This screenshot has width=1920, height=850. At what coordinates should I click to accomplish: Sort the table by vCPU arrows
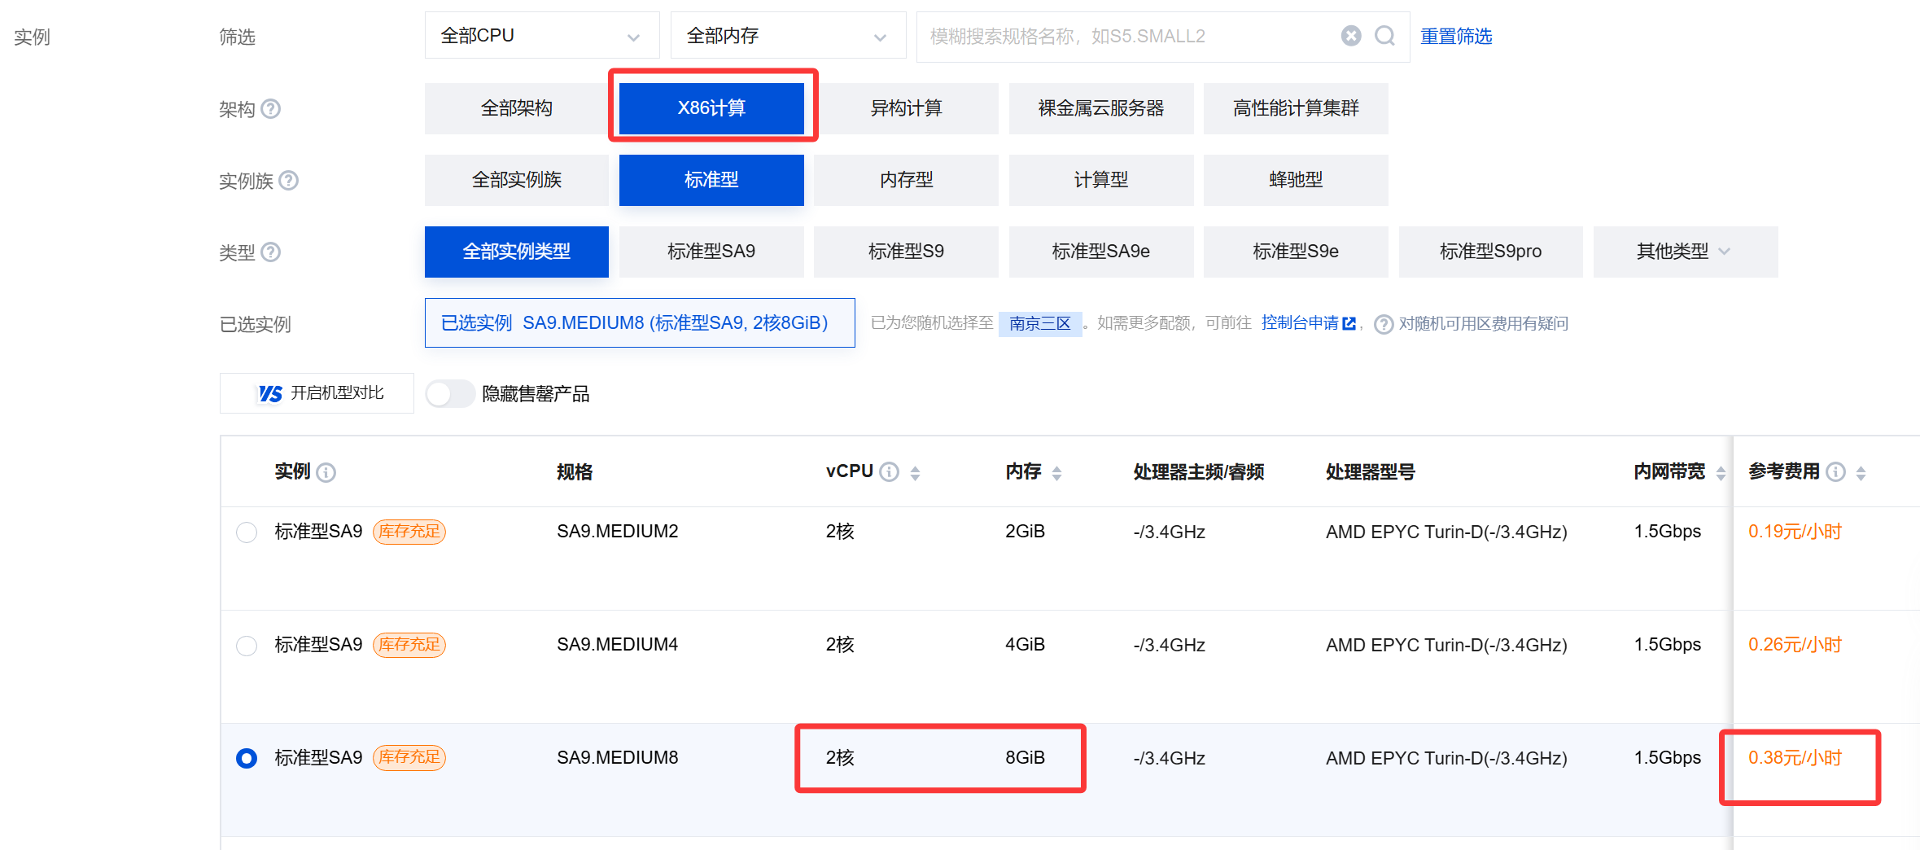click(x=916, y=473)
